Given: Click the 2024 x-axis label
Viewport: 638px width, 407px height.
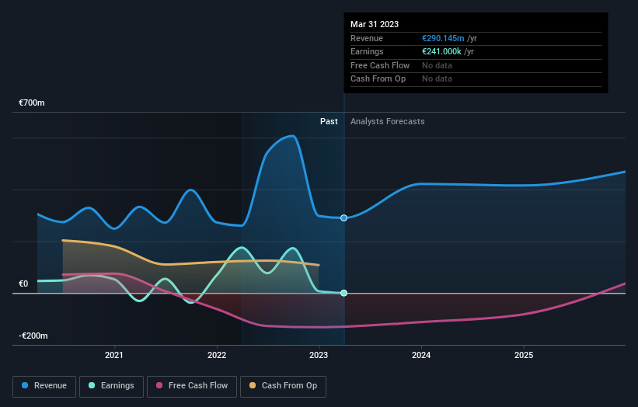Looking at the screenshot, I should [x=421, y=355].
